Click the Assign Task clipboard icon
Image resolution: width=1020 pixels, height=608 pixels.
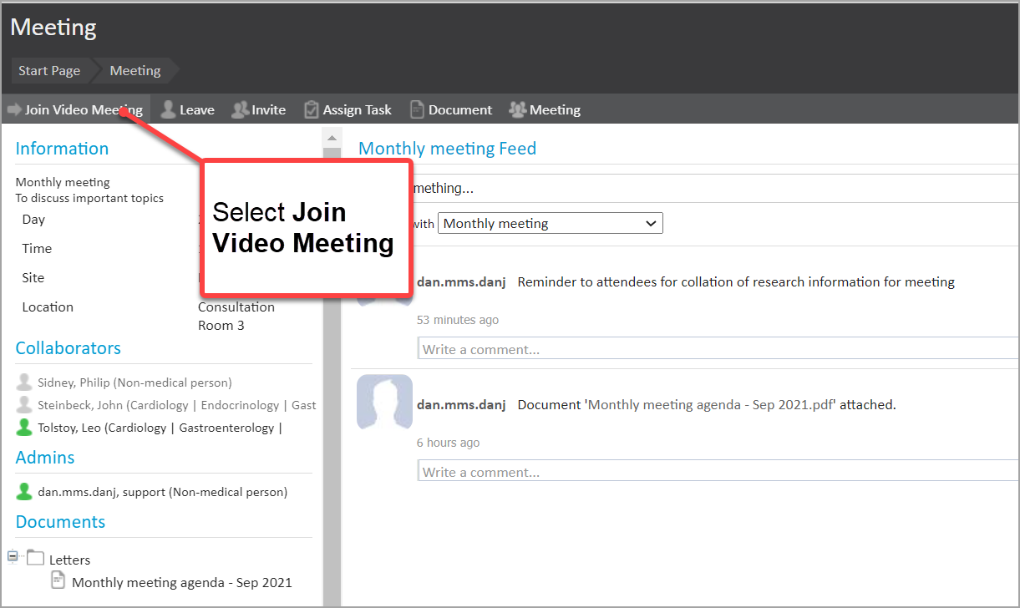click(x=312, y=109)
